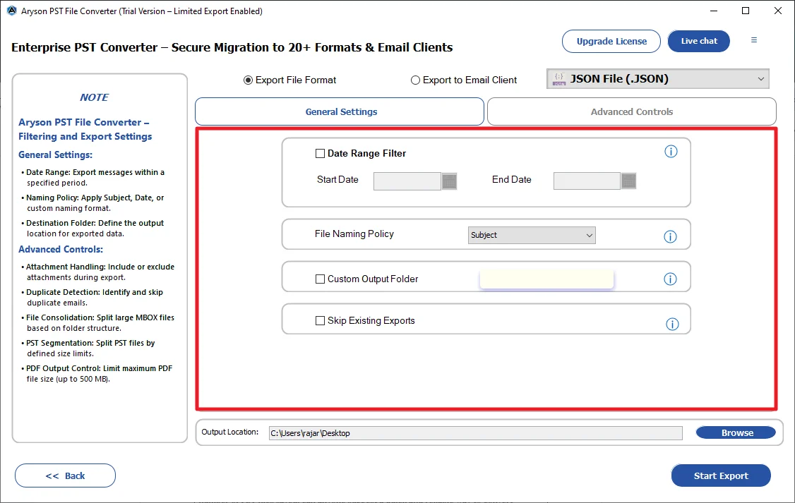Enable the Date Range Filter checkbox
This screenshot has height=503, width=795.
pyautogui.click(x=320, y=154)
